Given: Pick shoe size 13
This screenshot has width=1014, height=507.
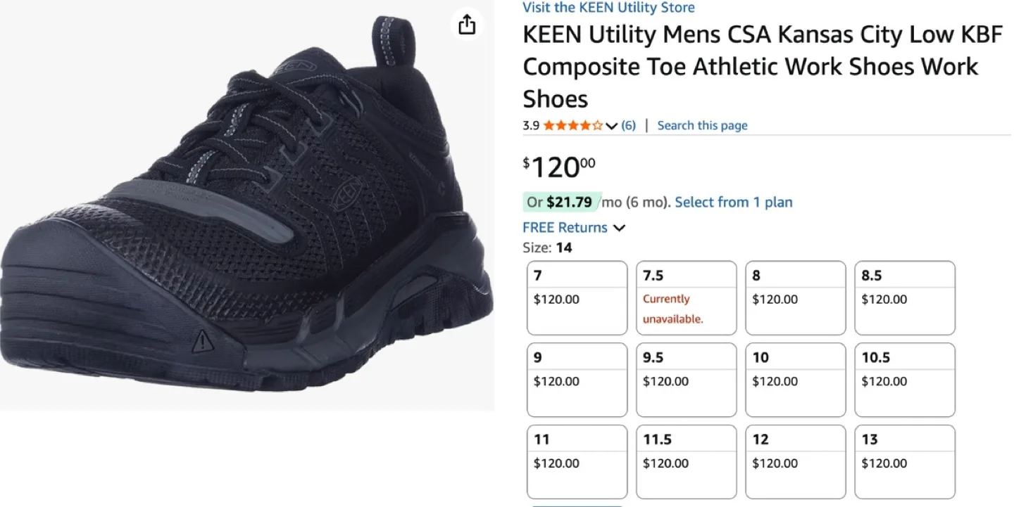Looking at the screenshot, I should (x=904, y=461).
